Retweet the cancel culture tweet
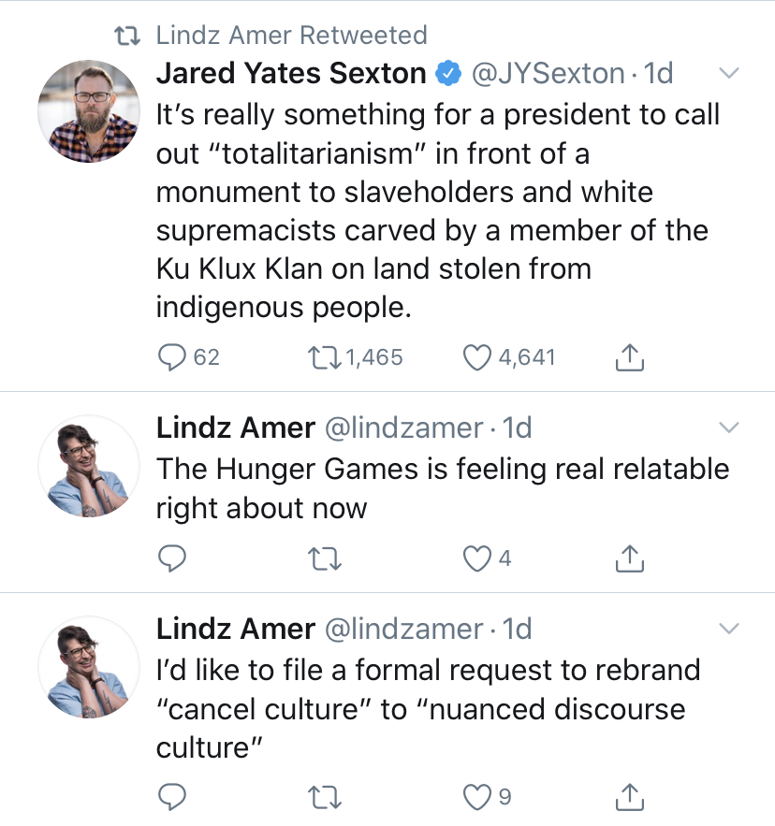The image size is (775, 826). (325, 797)
